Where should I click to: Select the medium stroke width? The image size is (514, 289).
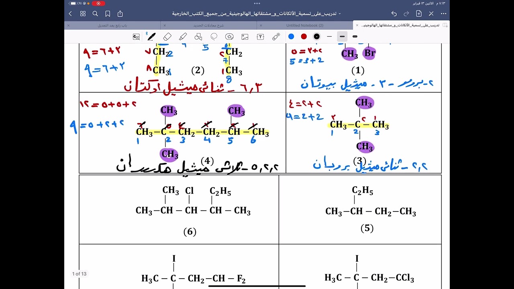[342, 37]
